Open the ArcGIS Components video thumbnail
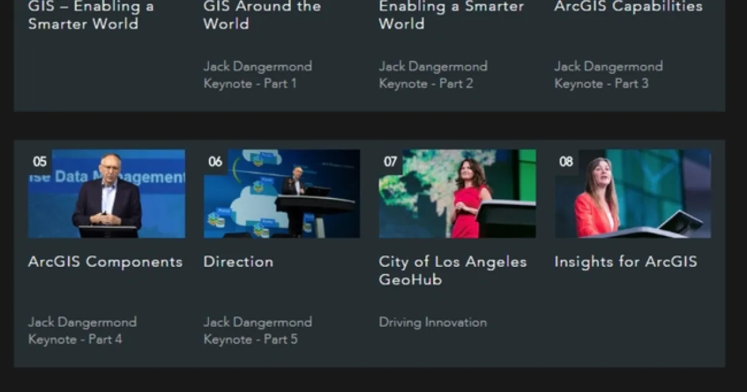The height and width of the screenshot is (392, 747). coord(106,194)
